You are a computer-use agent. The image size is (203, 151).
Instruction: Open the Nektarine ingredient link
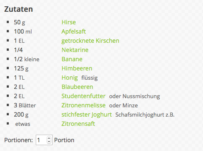(75, 50)
